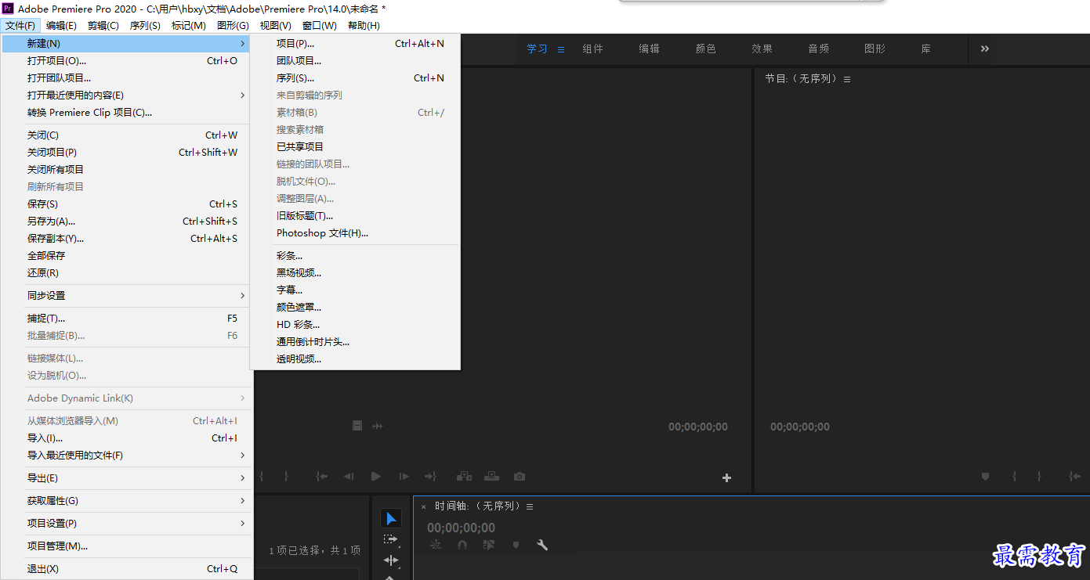Expand the 获取属性(G) submenu

129,501
